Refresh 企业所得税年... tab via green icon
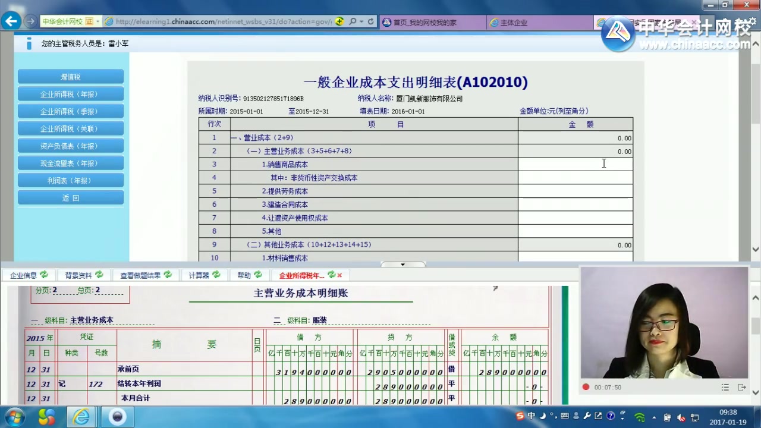This screenshot has width=761, height=428. (331, 275)
